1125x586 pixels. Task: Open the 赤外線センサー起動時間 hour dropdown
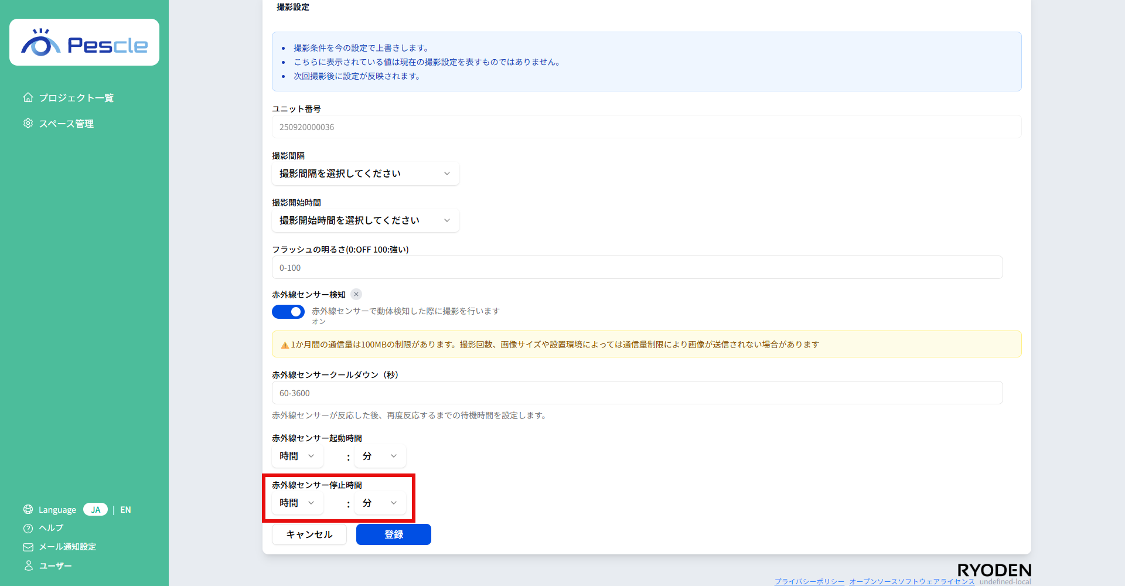pos(298,456)
